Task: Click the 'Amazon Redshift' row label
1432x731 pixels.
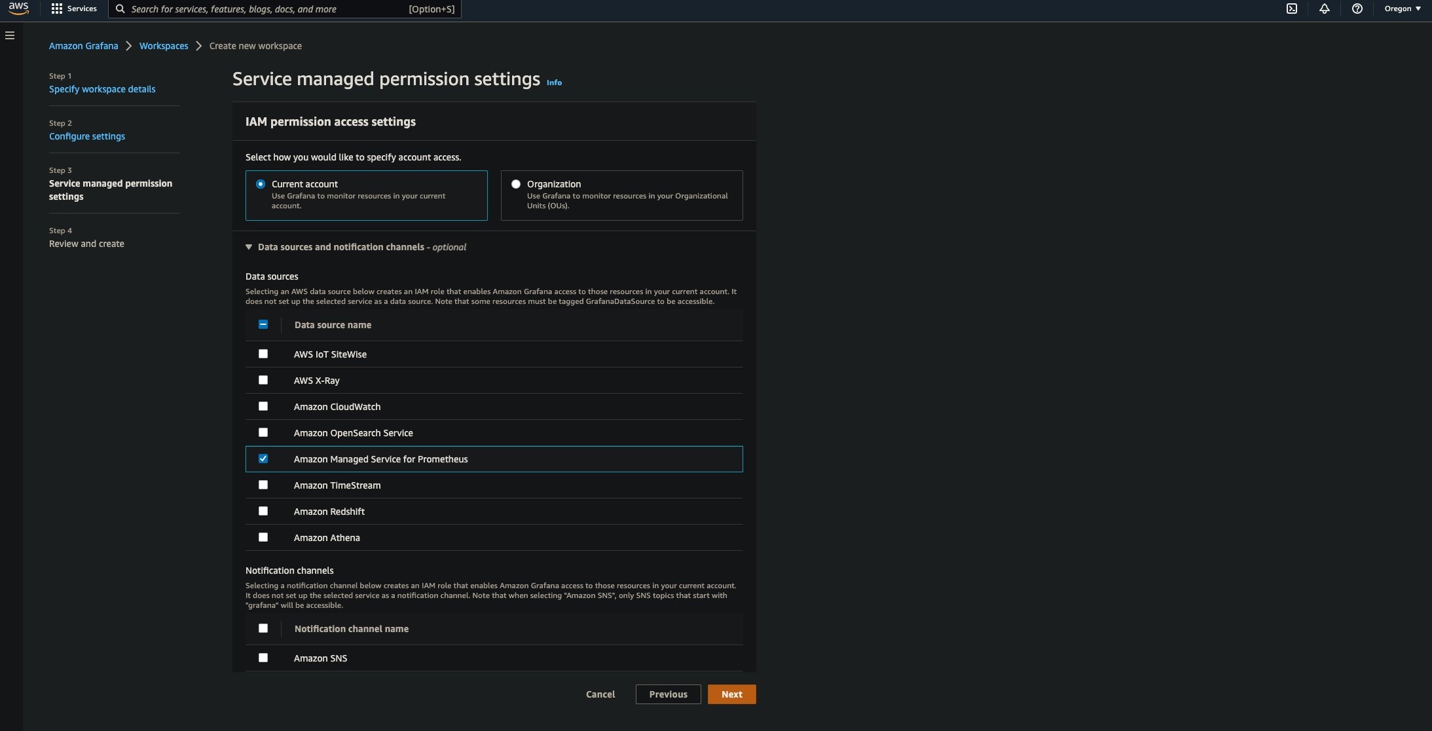Action: pos(329,512)
